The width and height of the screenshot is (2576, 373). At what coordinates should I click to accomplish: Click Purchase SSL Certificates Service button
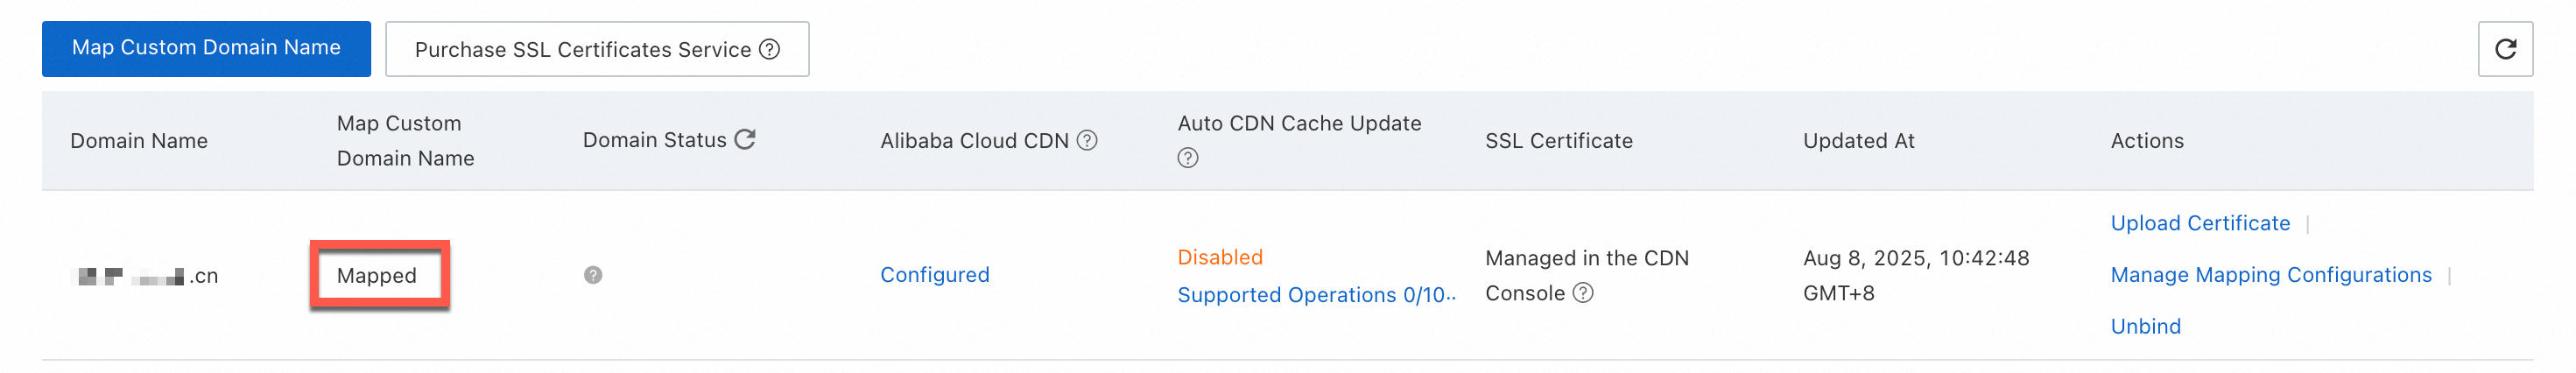pos(582,50)
